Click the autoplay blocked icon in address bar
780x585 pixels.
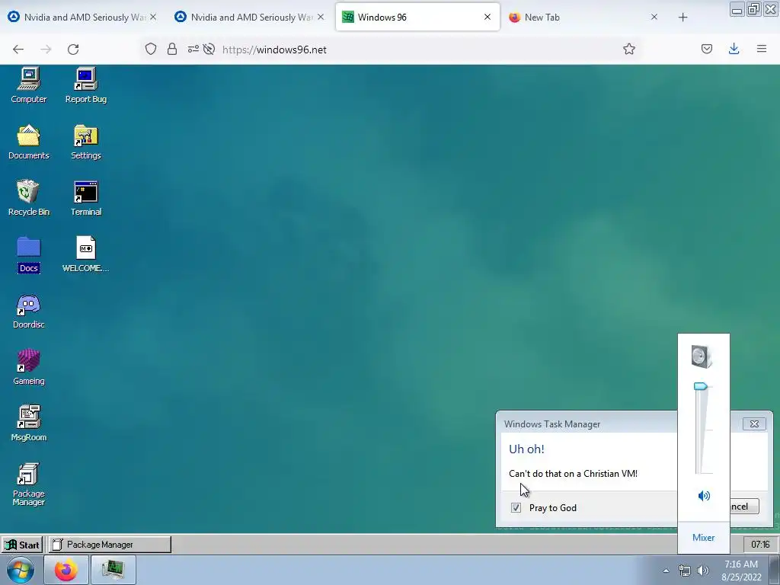pyautogui.click(x=209, y=49)
